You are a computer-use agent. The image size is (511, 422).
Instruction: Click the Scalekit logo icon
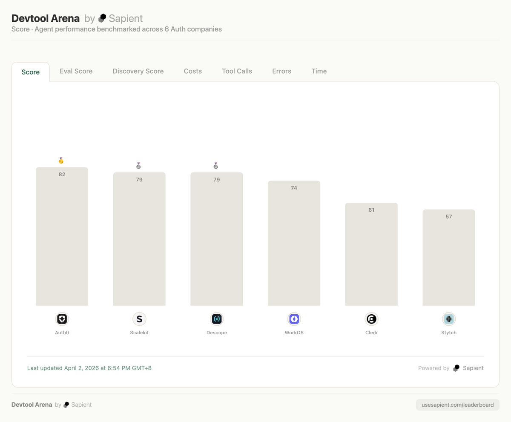point(139,319)
